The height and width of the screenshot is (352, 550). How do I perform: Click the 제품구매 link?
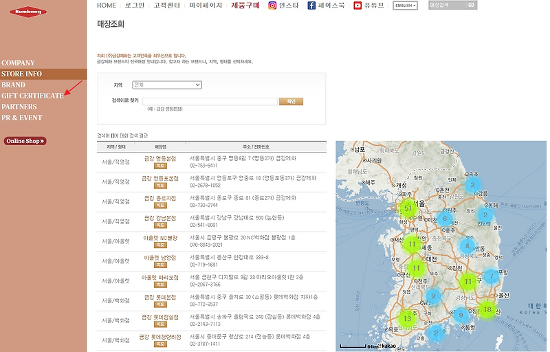(x=245, y=5)
